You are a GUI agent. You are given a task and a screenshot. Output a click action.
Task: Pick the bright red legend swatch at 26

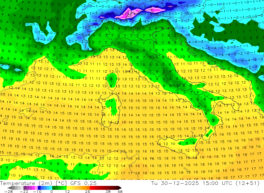[x=91, y=188]
